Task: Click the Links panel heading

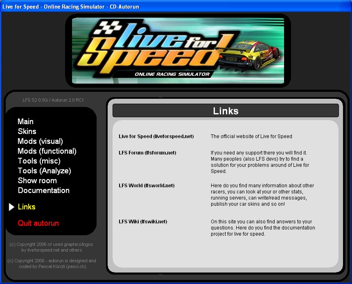Action: [x=226, y=111]
